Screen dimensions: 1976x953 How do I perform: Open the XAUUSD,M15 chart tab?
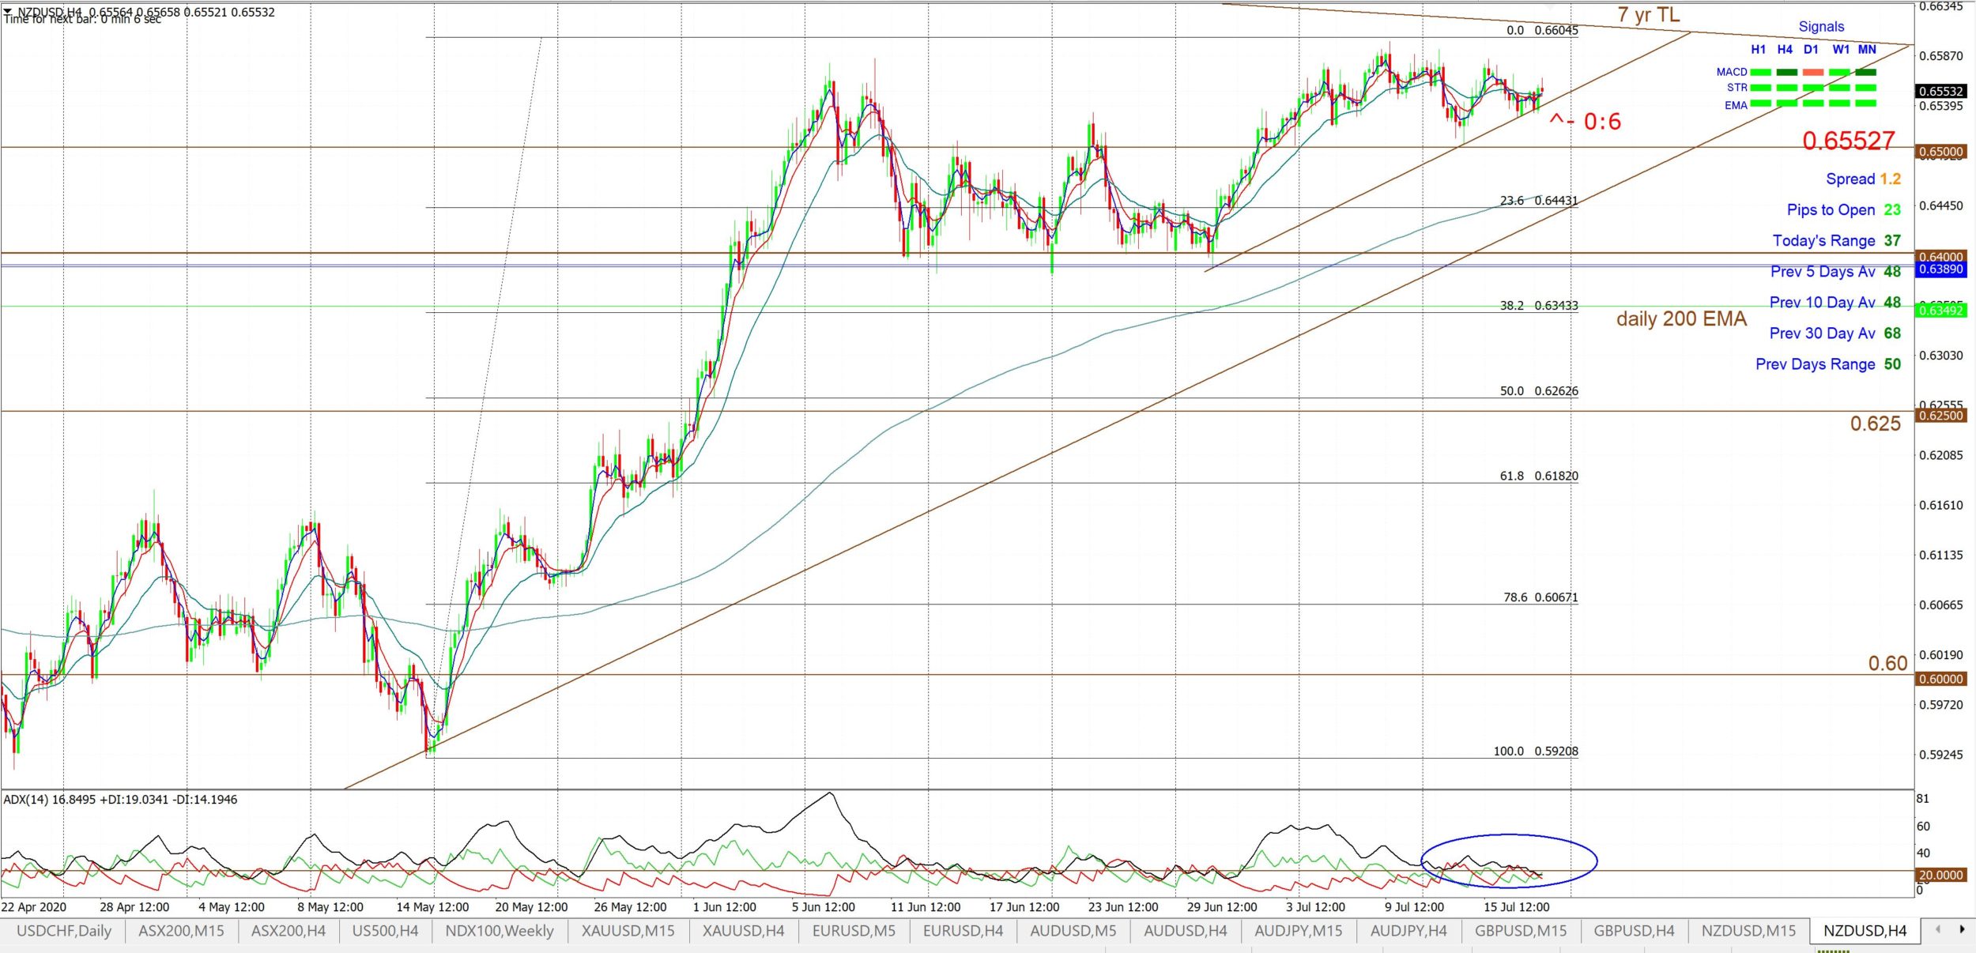628,931
